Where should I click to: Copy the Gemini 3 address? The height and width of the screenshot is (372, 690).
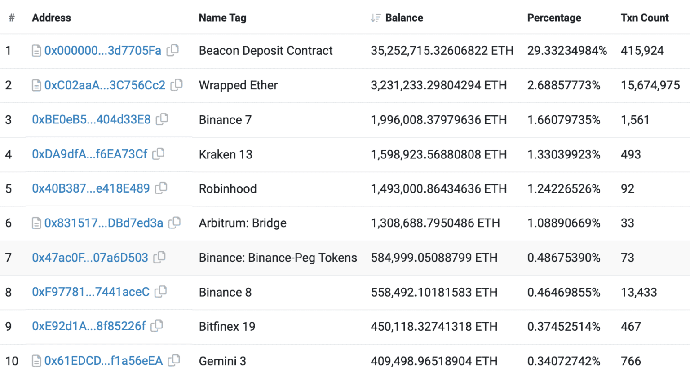[173, 361]
